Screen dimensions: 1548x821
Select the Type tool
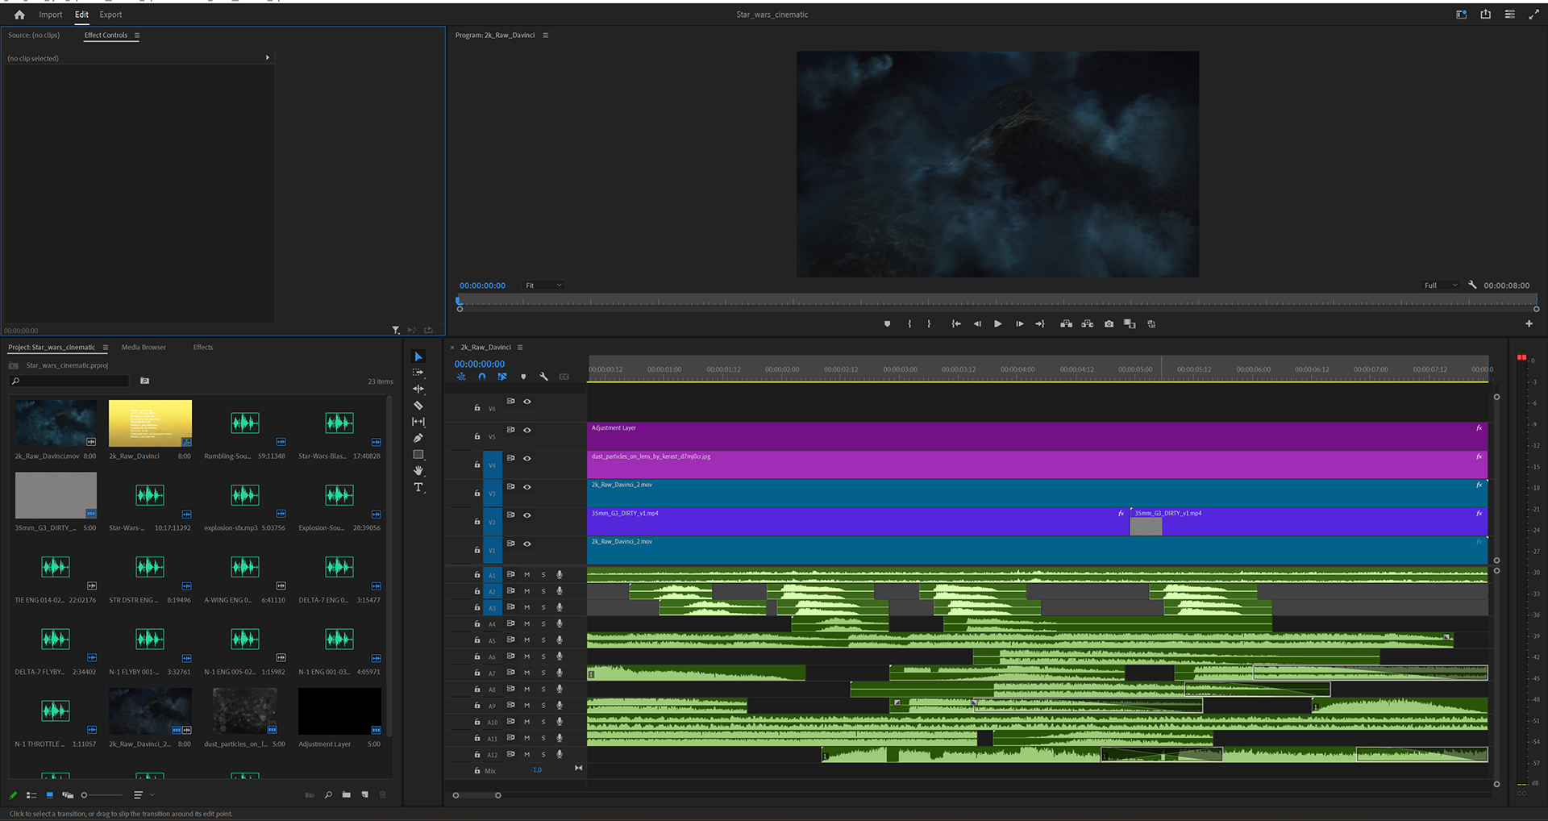point(418,487)
